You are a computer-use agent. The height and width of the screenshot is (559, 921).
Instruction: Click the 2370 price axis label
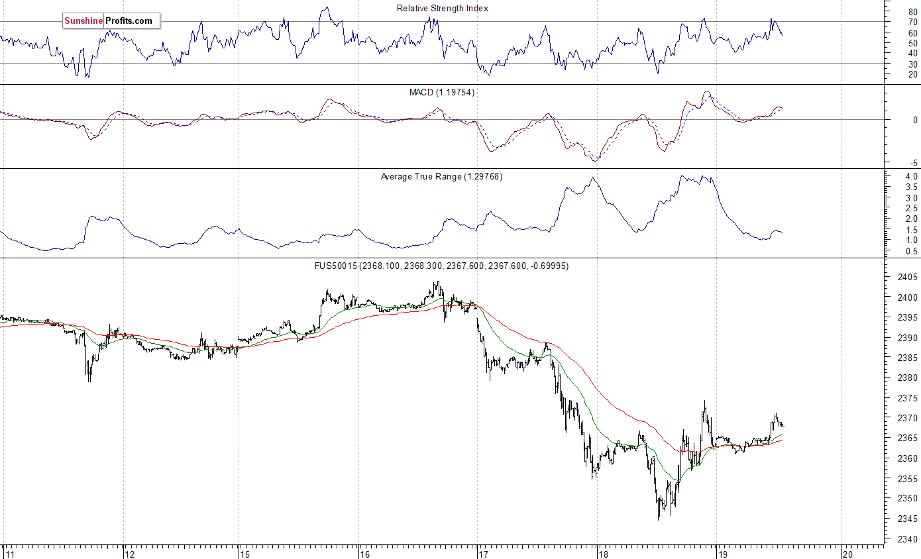tap(908, 418)
